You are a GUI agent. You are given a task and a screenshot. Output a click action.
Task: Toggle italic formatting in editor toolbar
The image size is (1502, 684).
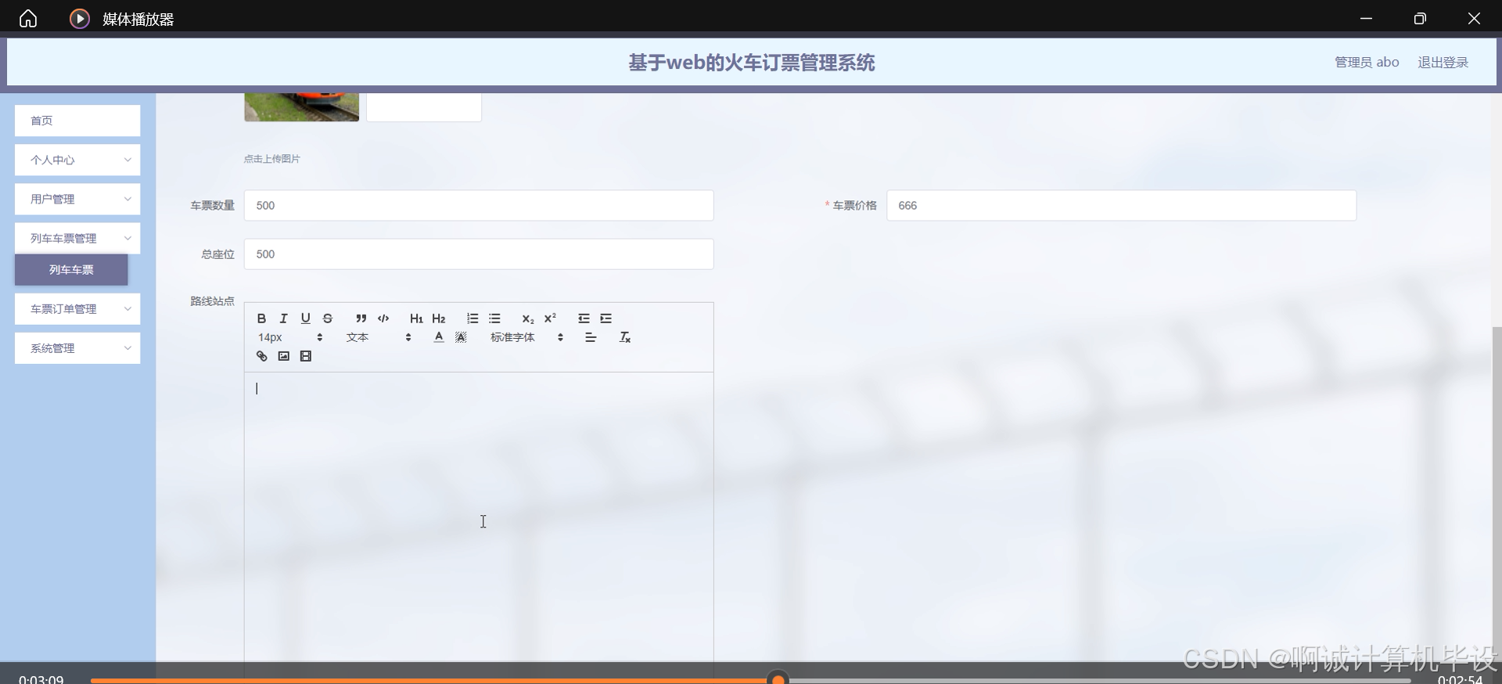(x=283, y=319)
